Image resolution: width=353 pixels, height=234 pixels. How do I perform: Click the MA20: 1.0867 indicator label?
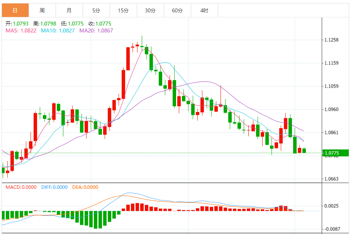(96, 31)
